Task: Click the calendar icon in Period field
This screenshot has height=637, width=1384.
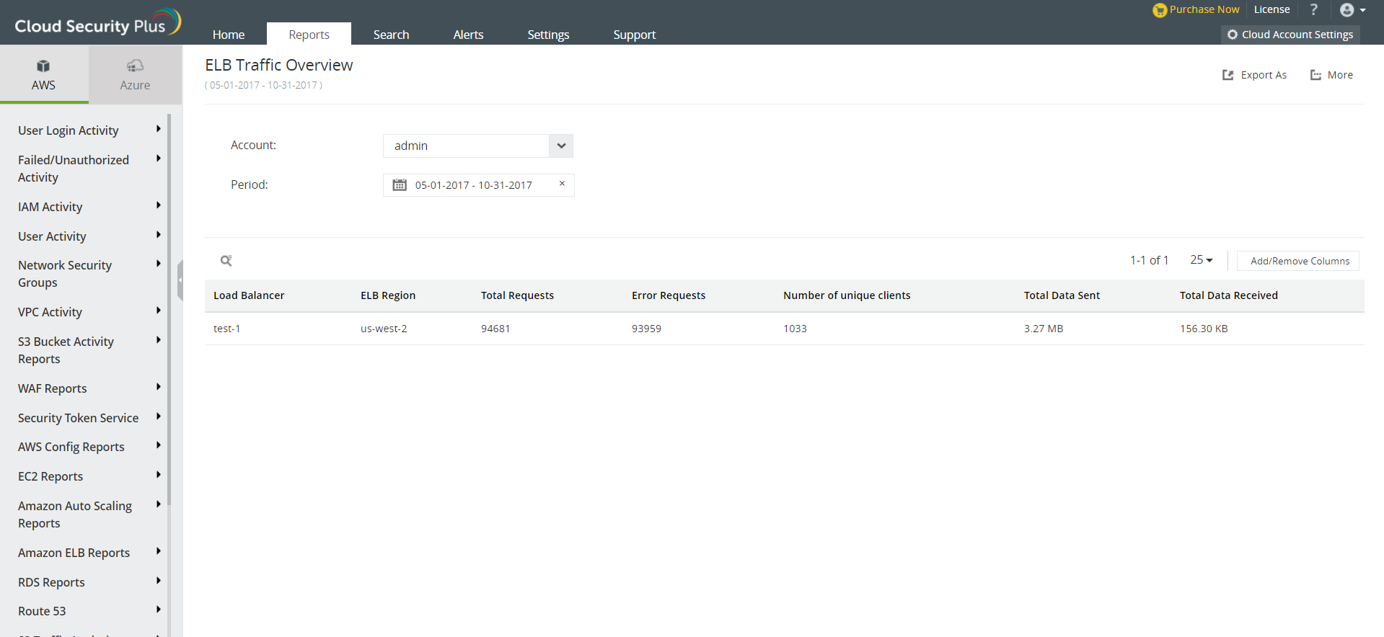Action: (400, 185)
